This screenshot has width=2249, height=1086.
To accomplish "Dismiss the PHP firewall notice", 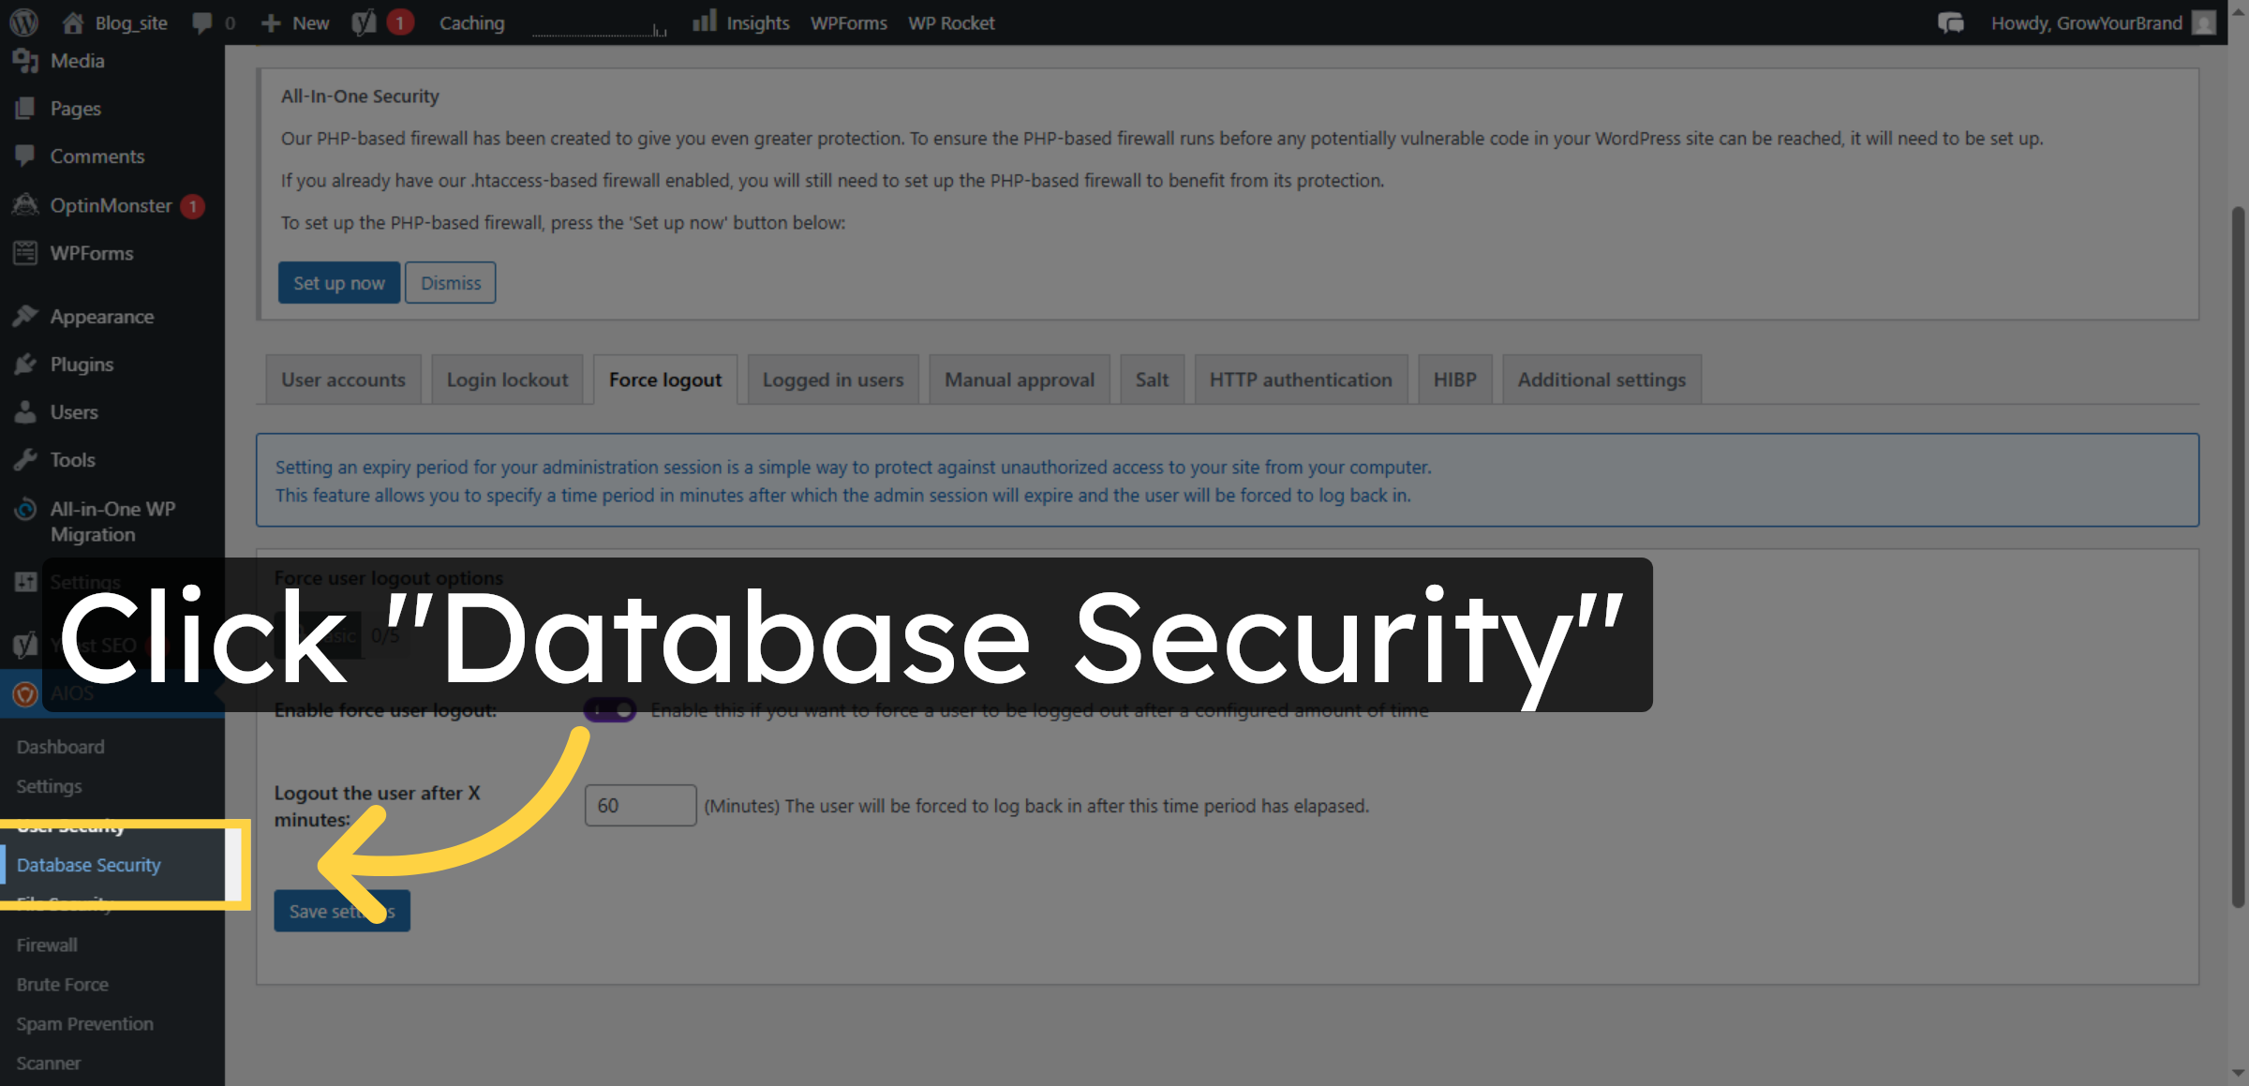I will [x=450, y=282].
